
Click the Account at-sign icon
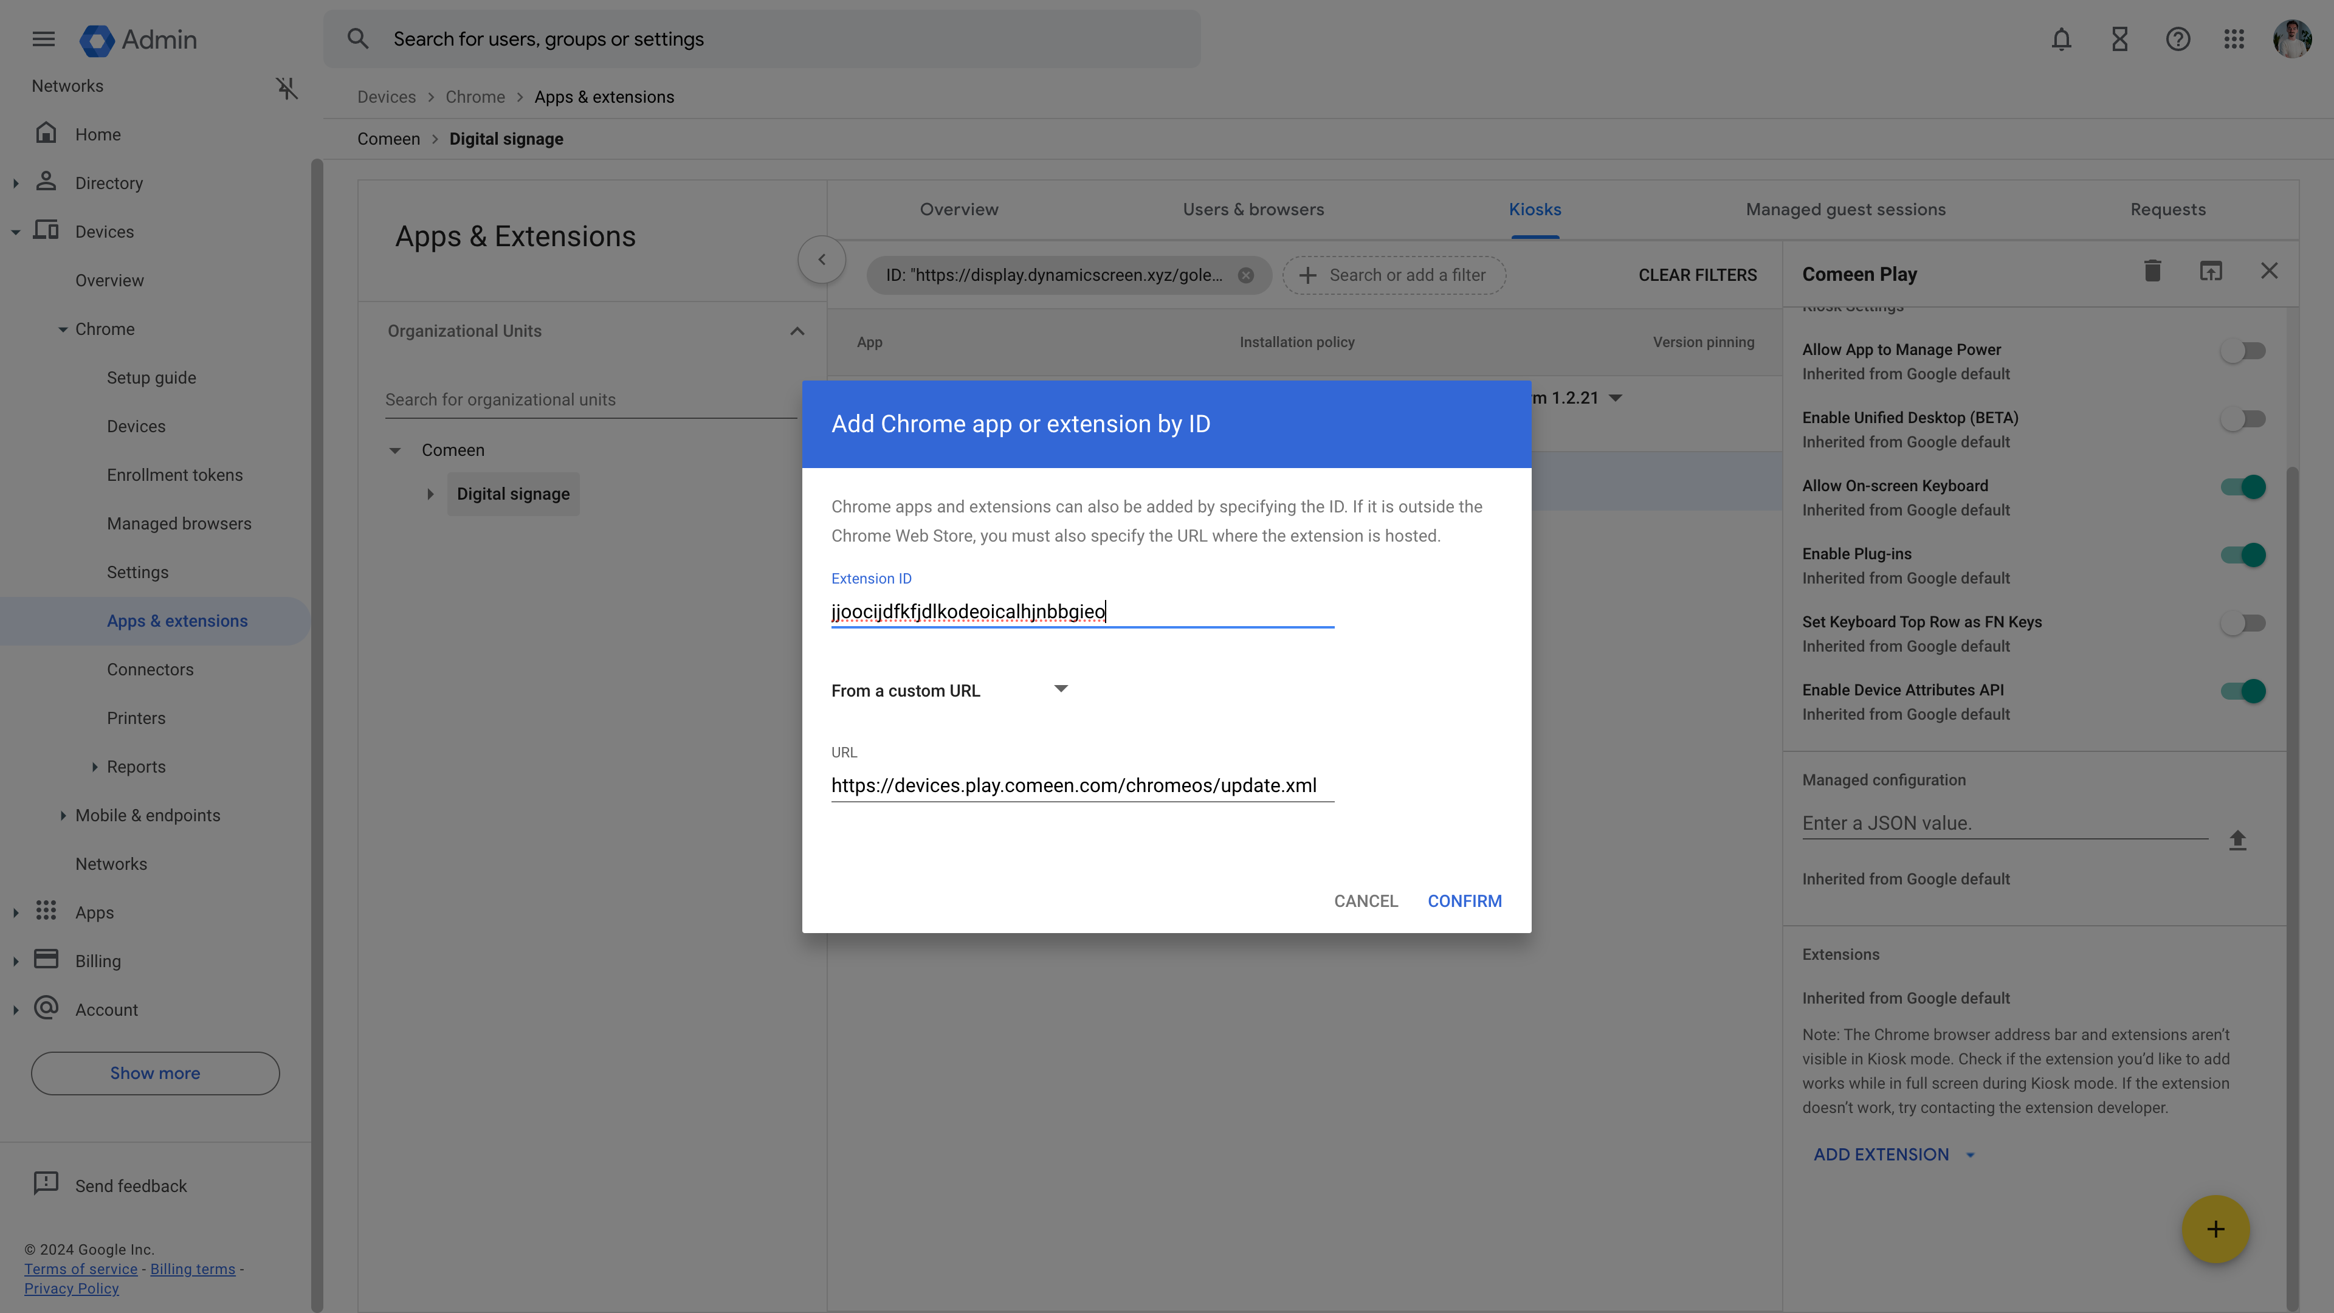[46, 1008]
